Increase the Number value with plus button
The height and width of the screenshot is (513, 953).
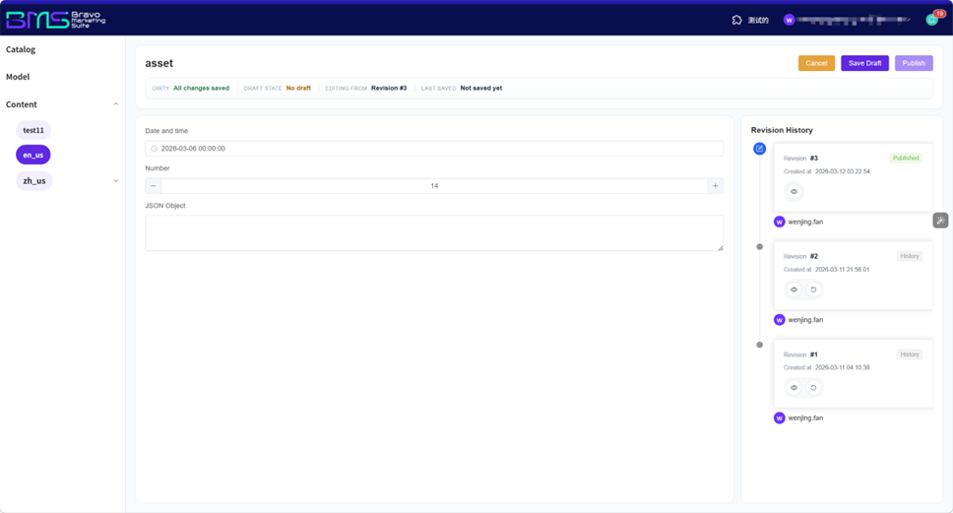coord(715,186)
